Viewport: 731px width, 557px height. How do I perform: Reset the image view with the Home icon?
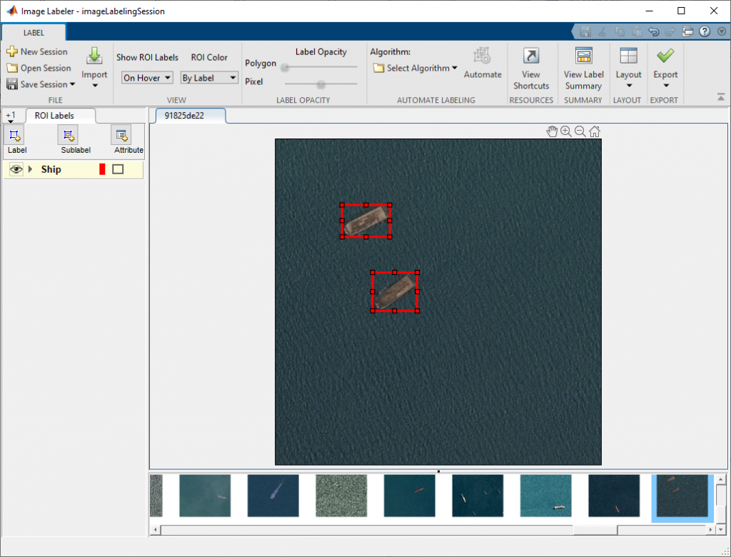click(x=594, y=131)
